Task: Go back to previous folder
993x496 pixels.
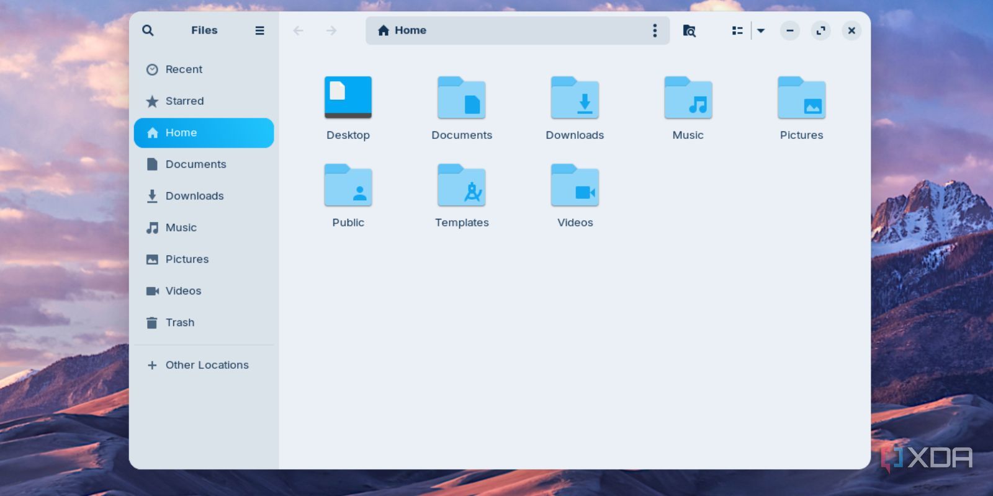Action: (x=299, y=30)
